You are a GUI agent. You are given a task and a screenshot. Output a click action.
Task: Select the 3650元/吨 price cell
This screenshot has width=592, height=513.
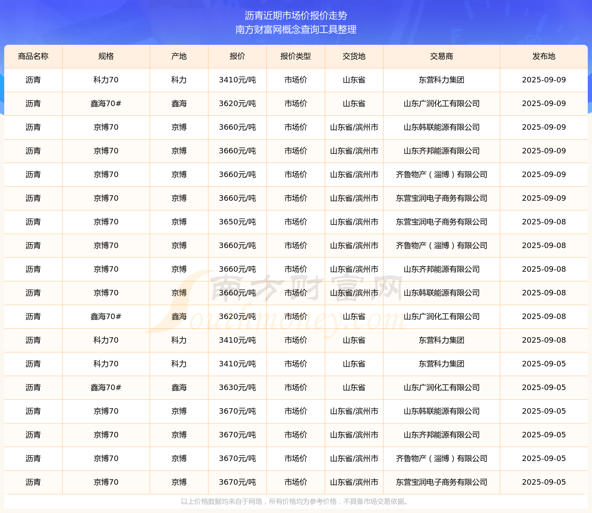tap(237, 222)
